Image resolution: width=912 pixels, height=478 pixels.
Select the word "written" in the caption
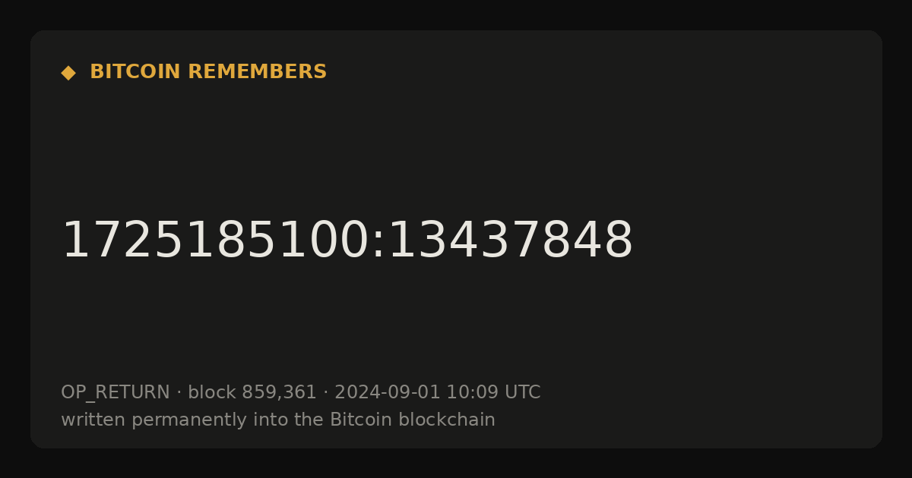click(x=93, y=420)
